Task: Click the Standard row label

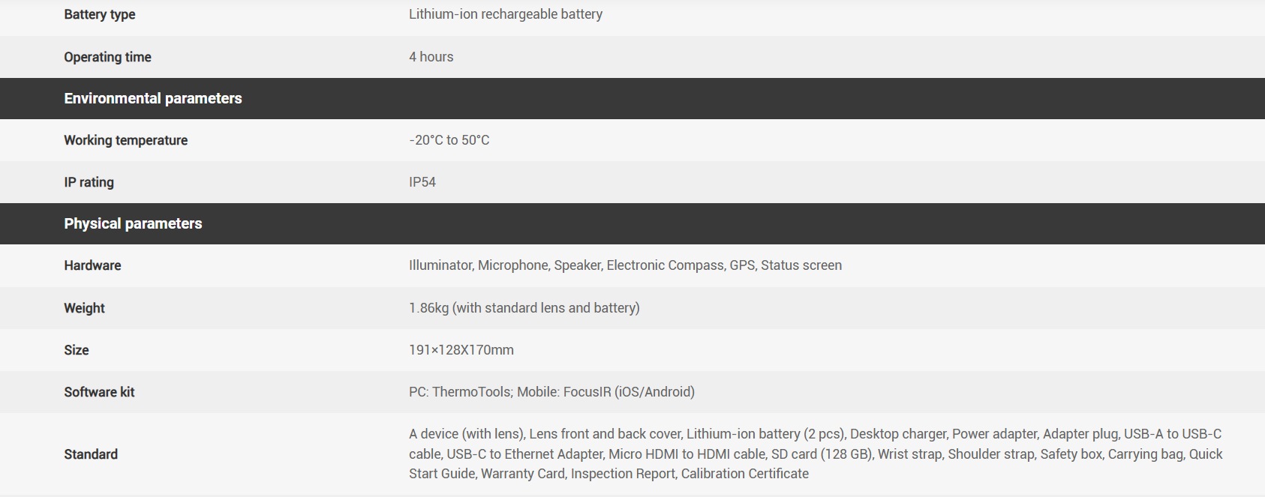Action: coord(91,454)
